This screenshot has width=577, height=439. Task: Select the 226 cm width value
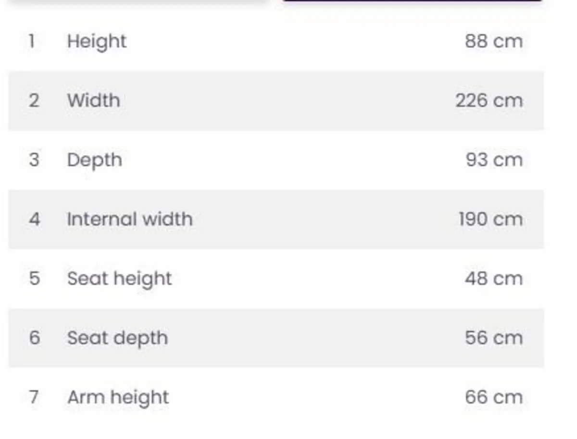pos(489,101)
